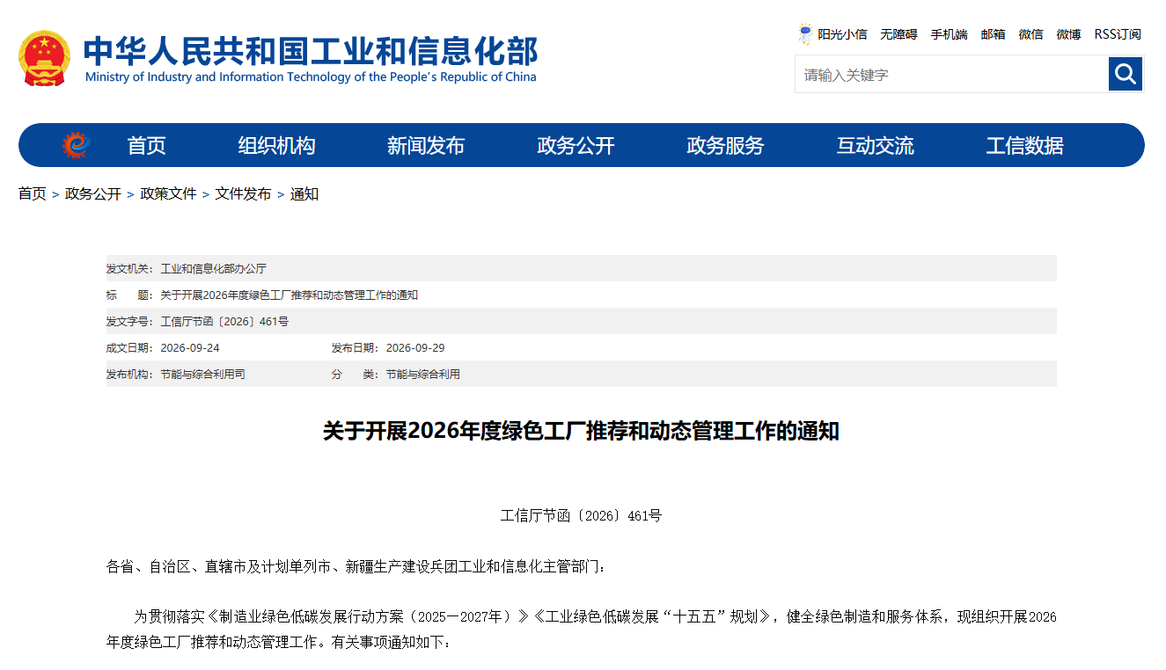Open the 工信数据 navigation menu

pyautogui.click(x=1024, y=146)
